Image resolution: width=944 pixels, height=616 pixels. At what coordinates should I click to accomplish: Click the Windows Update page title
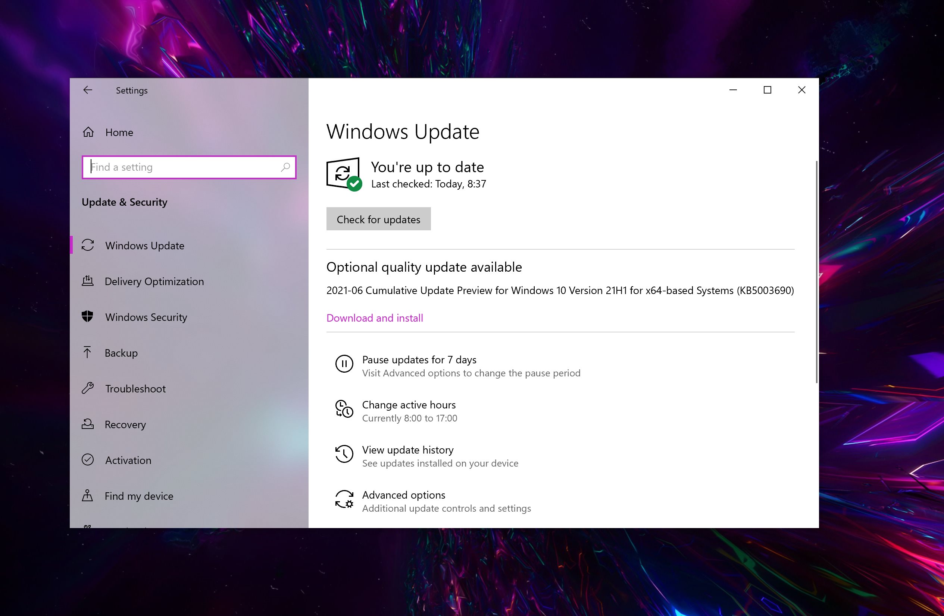click(403, 132)
